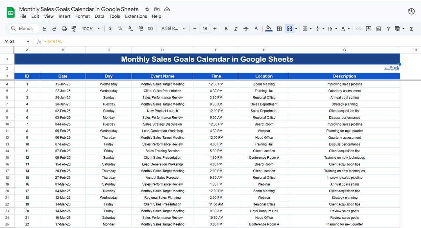Screen dimensions: 421x228
Task: Open the fill color picker
Action: [269, 29]
